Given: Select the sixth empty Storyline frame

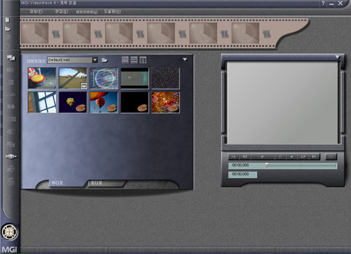Looking at the screenshot, I should 245,33.
